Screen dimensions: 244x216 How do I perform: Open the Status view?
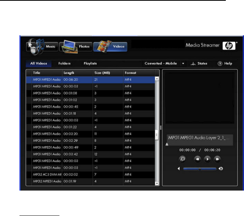coord(199,64)
